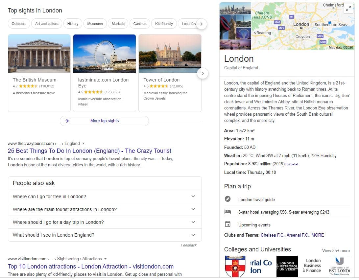Click View 25+ more colleges
The image size is (359, 280).
click(336, 251)
